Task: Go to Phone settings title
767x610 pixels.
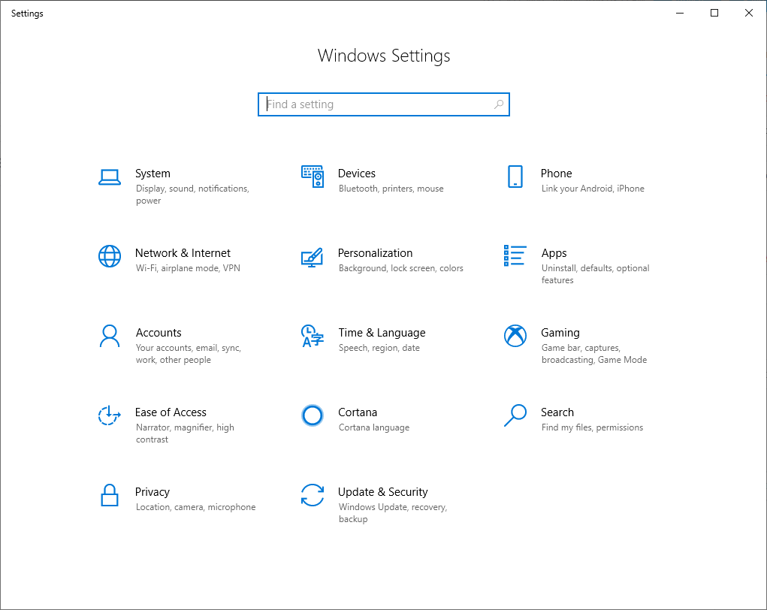Action: coord(556,174)
